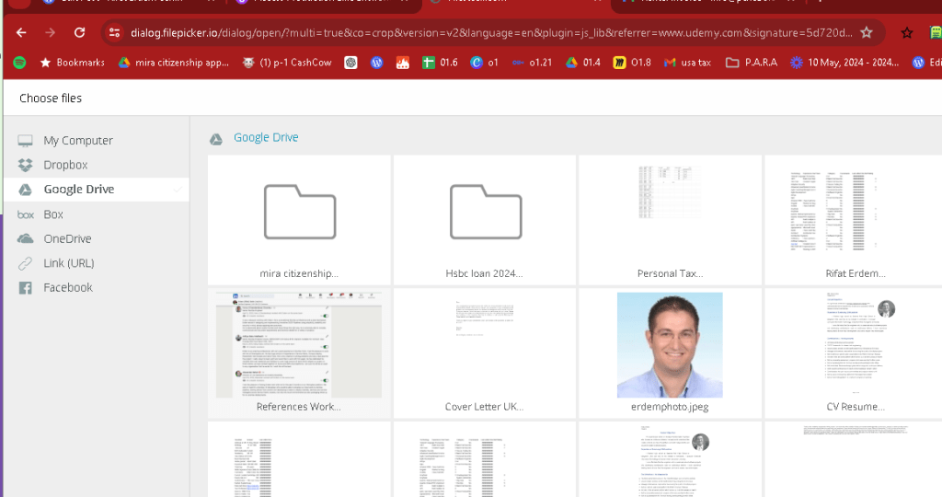
Task: Click the dialog.filepicker.io URL field
Action: (x=491, y=32)
